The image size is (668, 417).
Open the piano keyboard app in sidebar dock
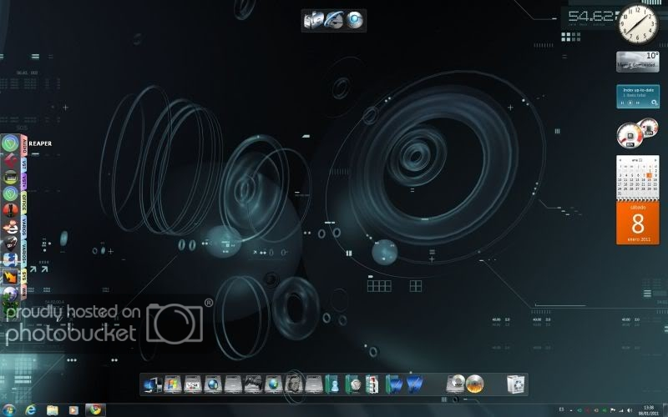(x=10, y=177)
